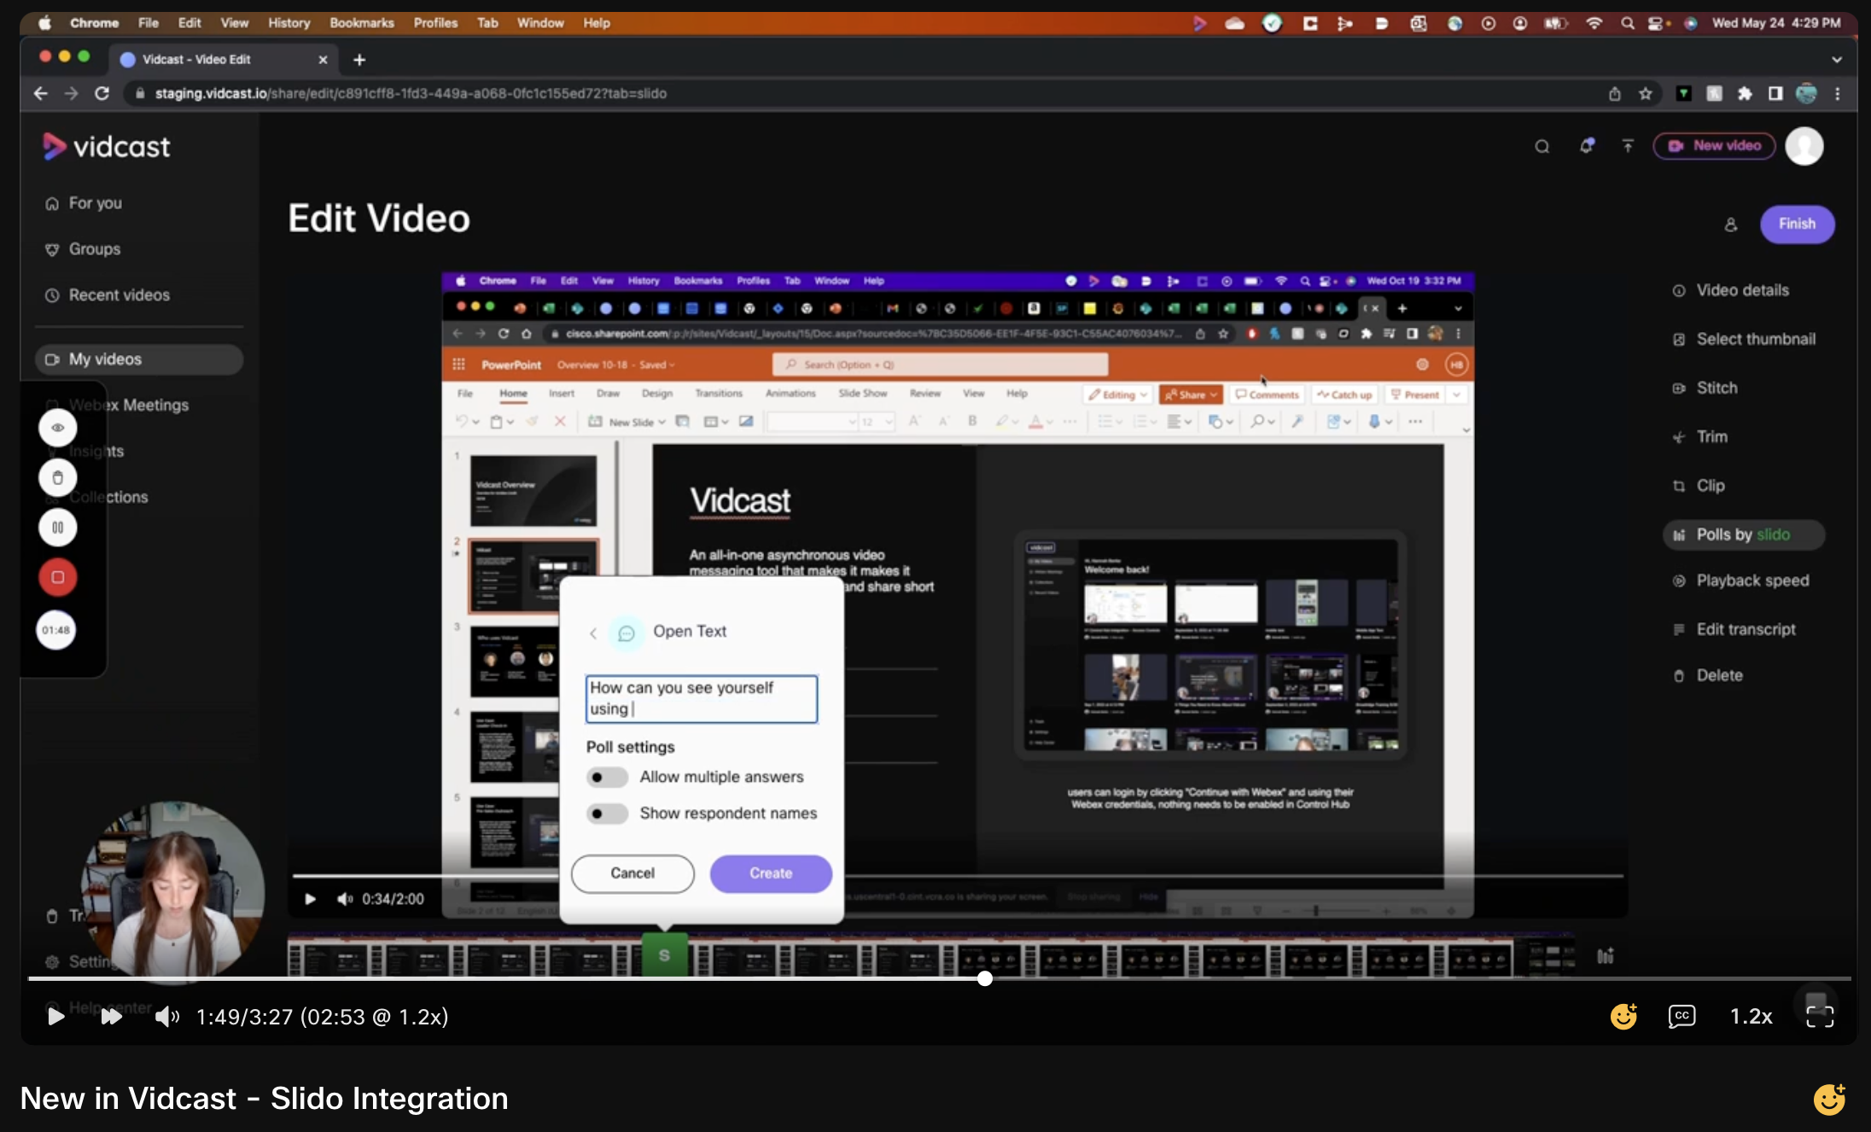Click the green Slido marker on timeline
Image resolution: width=1871 pixels, height=1132 pixels.
coord(664,954)
